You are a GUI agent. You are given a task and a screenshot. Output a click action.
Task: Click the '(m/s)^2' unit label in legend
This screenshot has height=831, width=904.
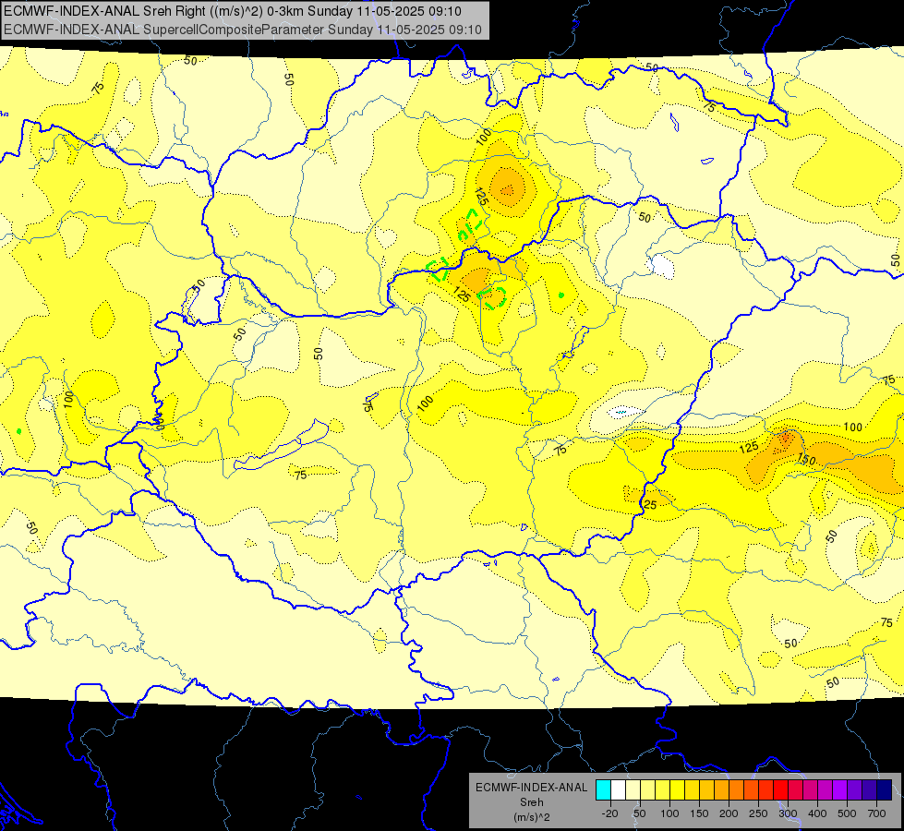coord(532,817)
